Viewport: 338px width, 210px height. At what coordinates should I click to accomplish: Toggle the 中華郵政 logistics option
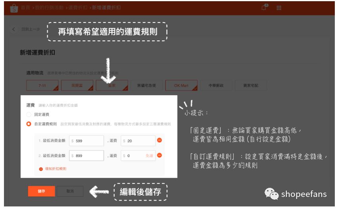click(216, 85)
